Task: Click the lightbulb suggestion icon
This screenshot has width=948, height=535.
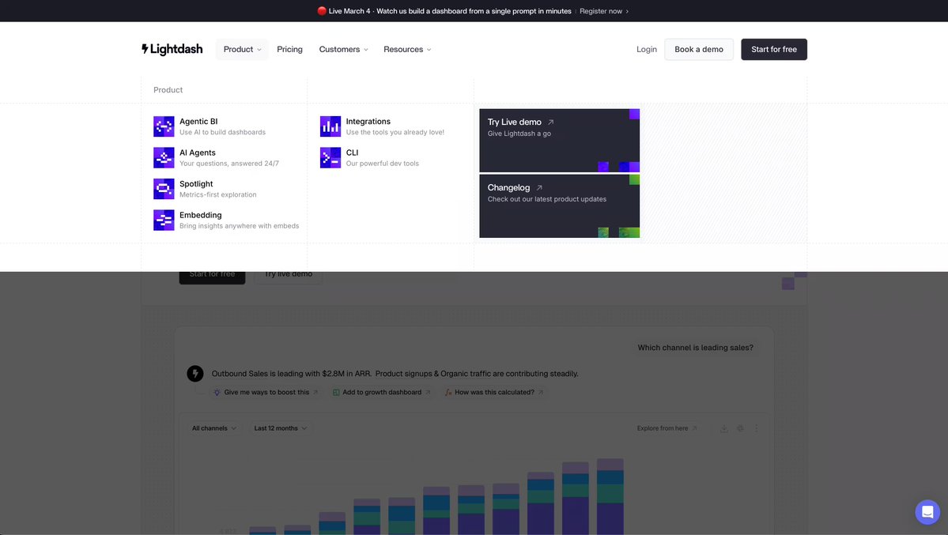Action: pyautogui.click(x=217, y=392)
